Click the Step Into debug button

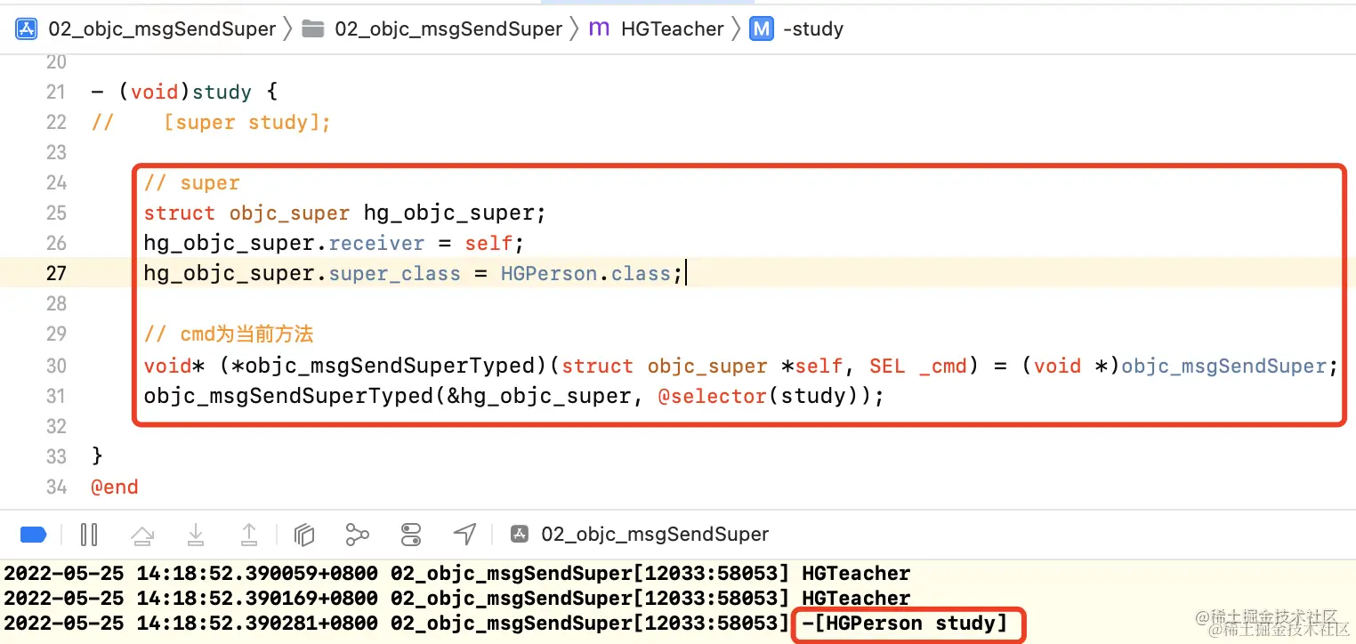pyautogui.click(x=196, y=534)
